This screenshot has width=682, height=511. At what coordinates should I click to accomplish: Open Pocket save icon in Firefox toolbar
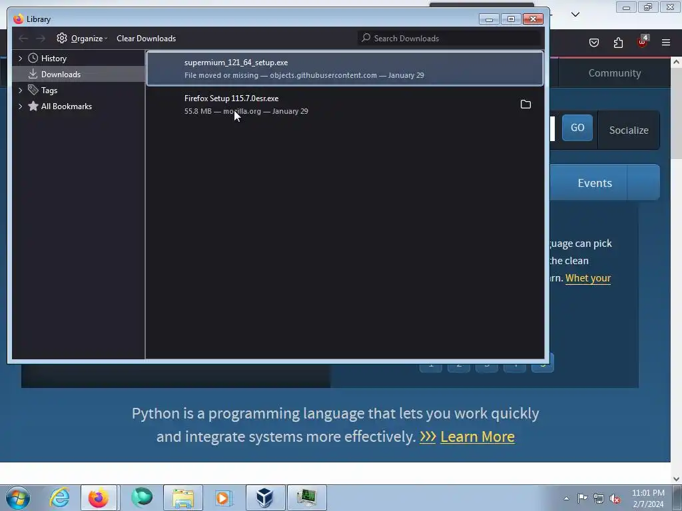[593, 43]
